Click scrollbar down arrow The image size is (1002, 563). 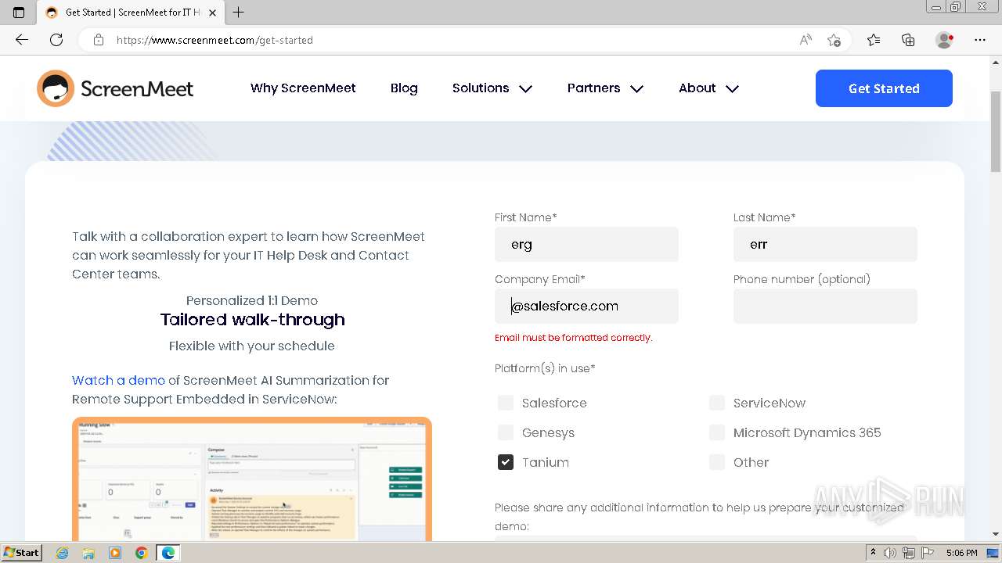click(x=996, y=535)
